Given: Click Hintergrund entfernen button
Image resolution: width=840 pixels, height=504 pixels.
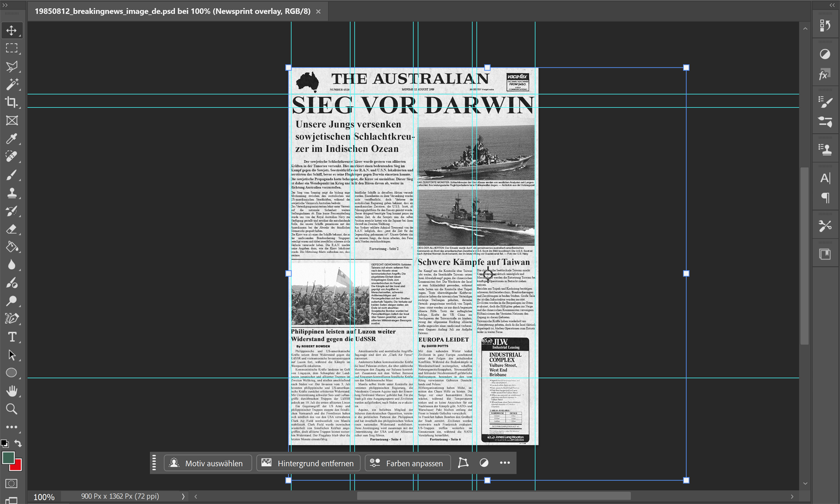Looking at the screenshot, I should (308, 463).
